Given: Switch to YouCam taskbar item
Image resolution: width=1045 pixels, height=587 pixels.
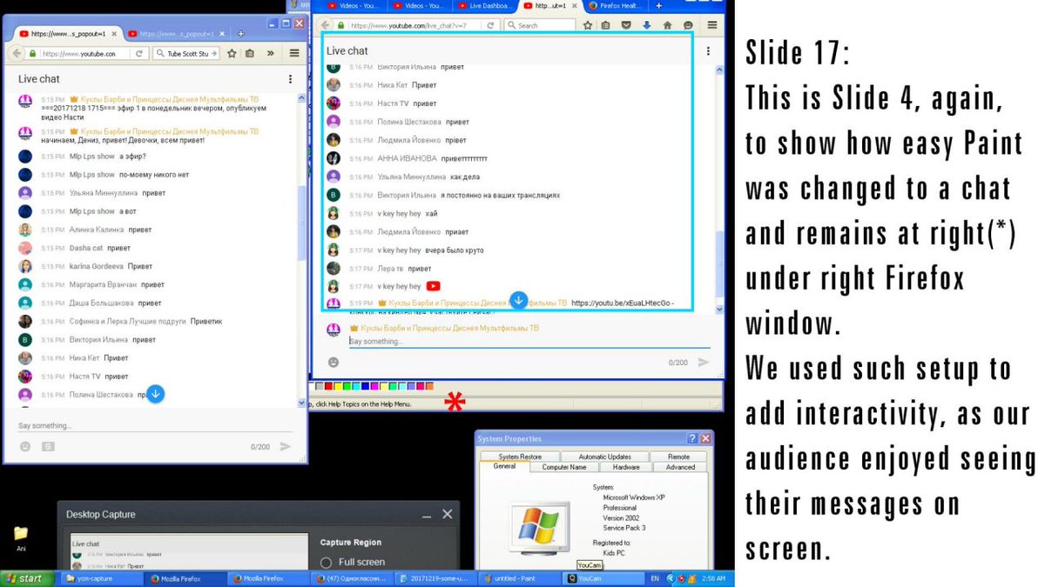Looking at the screenshot, I should (x=602, y=578).
